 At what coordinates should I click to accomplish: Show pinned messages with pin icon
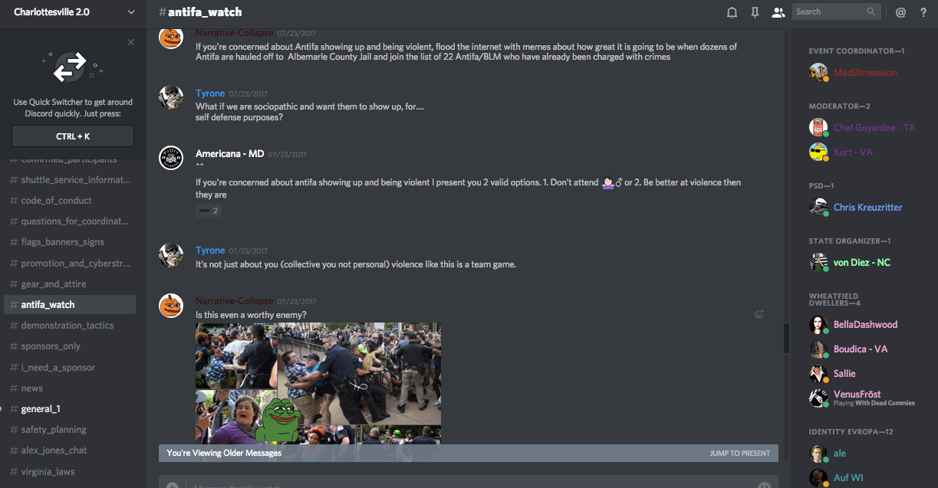[755, 11]
